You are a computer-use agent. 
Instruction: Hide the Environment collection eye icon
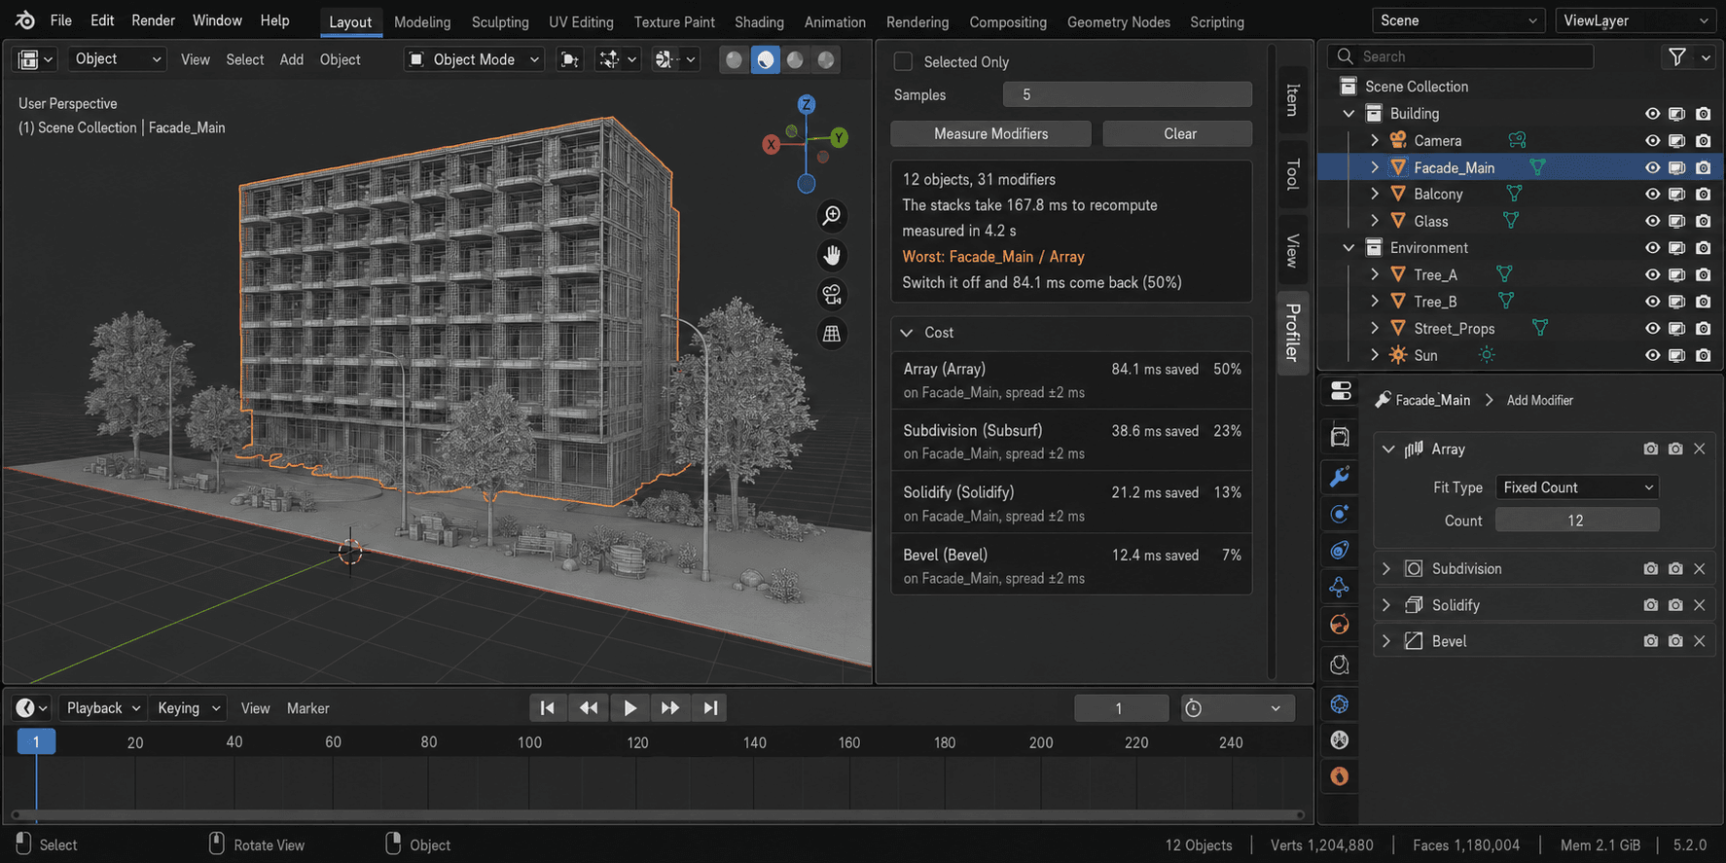point(1652,248)
